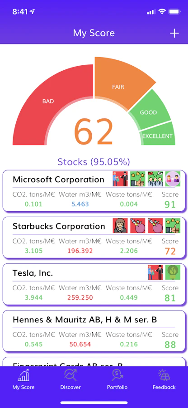Open the Microsoft Corporation stock card
The height and width of the screenshot is (408, 188).
click(x=94, y=191)
